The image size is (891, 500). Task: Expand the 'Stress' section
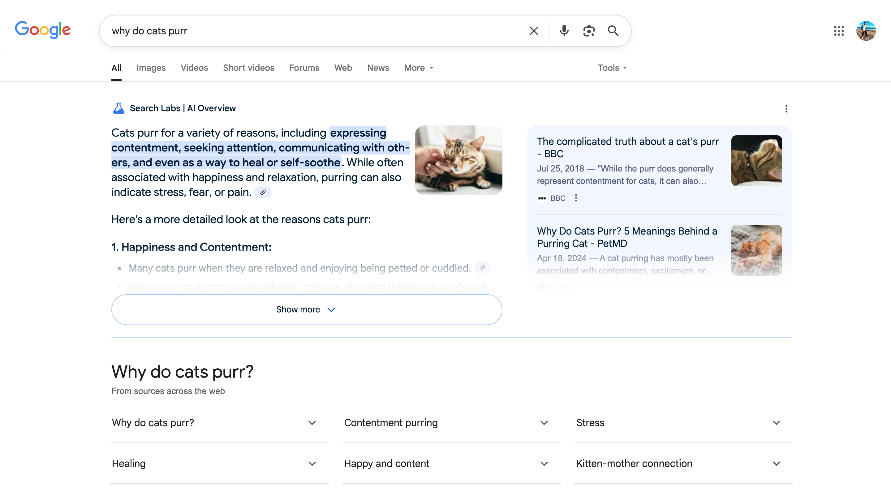(x=683, y=423)
